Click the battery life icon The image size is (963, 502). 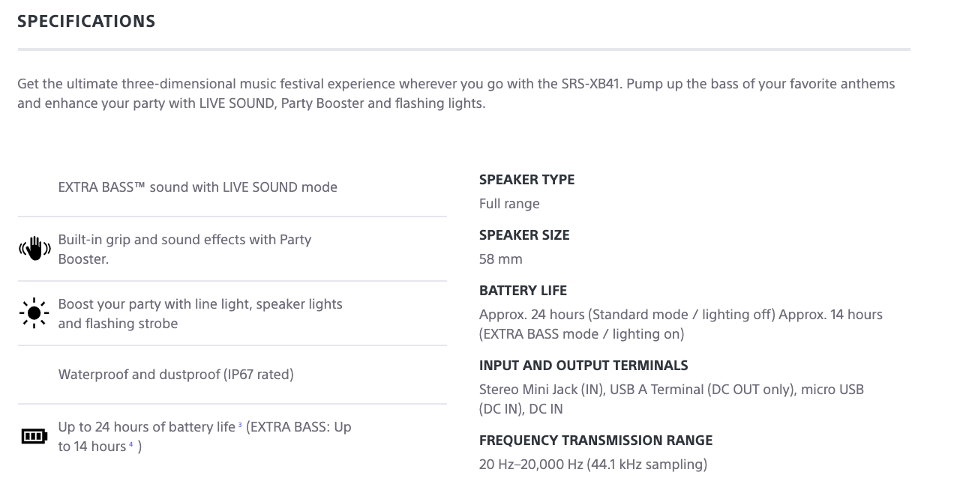[x=34, y=436]
